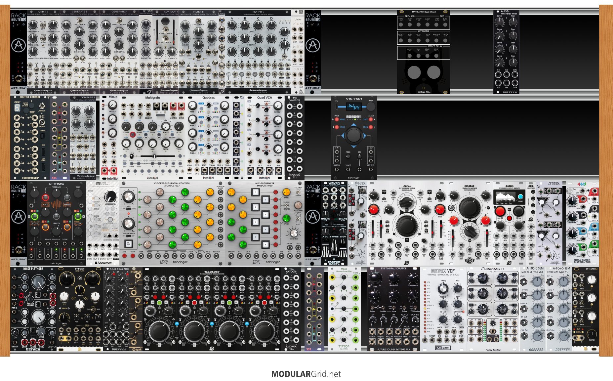Click the FREQ knob on Matrix VCF

(443, 289)
